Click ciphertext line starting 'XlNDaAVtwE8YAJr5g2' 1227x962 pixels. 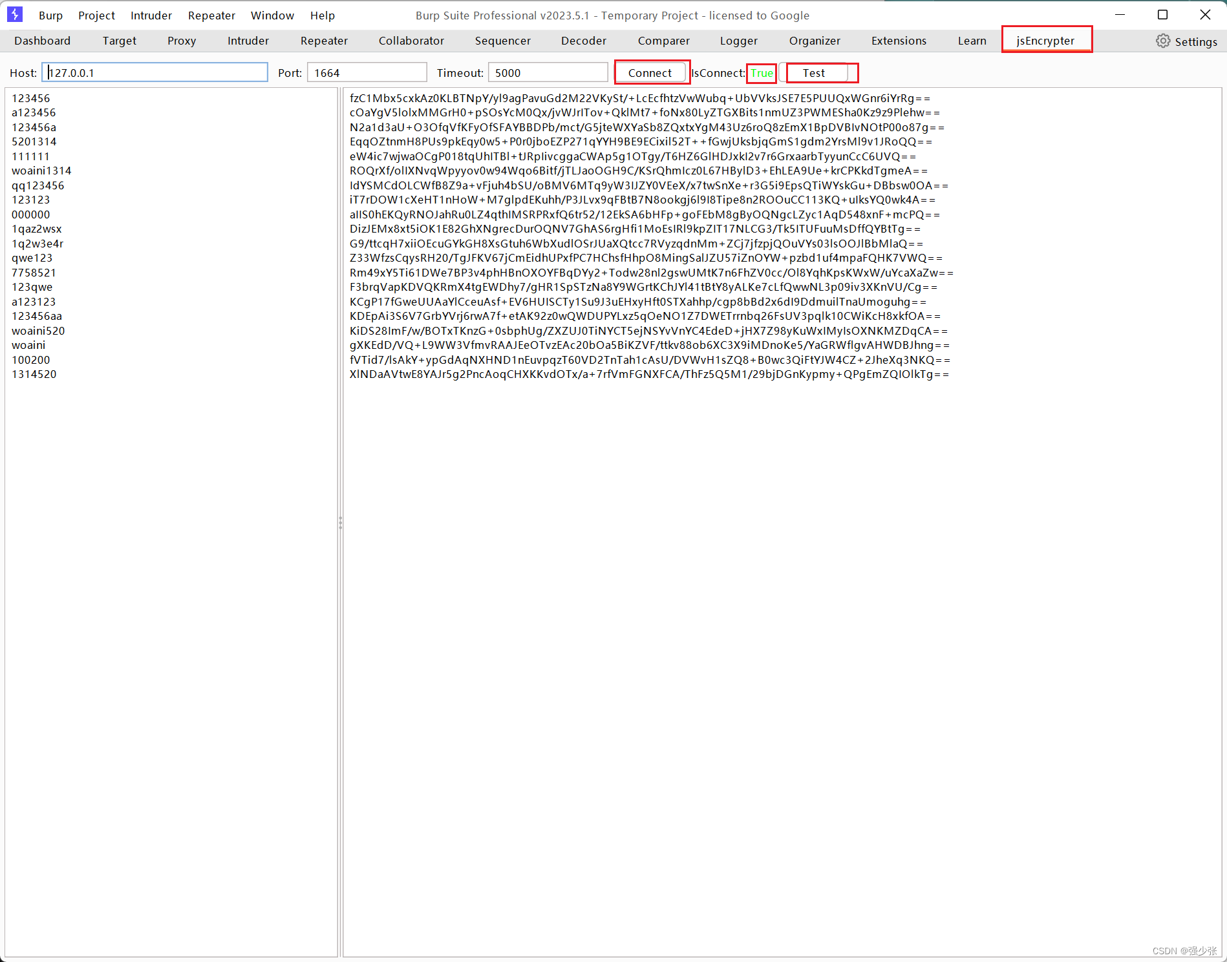coord(649,374)
